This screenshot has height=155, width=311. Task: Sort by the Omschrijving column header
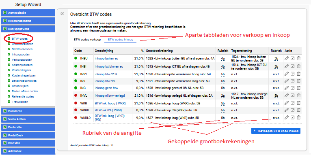pyautogui.click(x=104, y=51)
